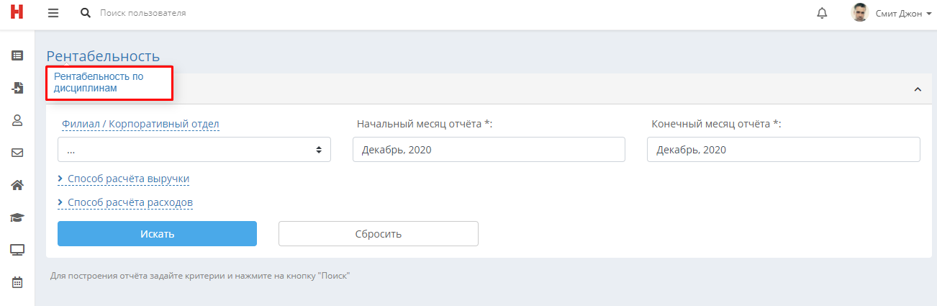Click the list icon in sidebar

click(17, 55)
